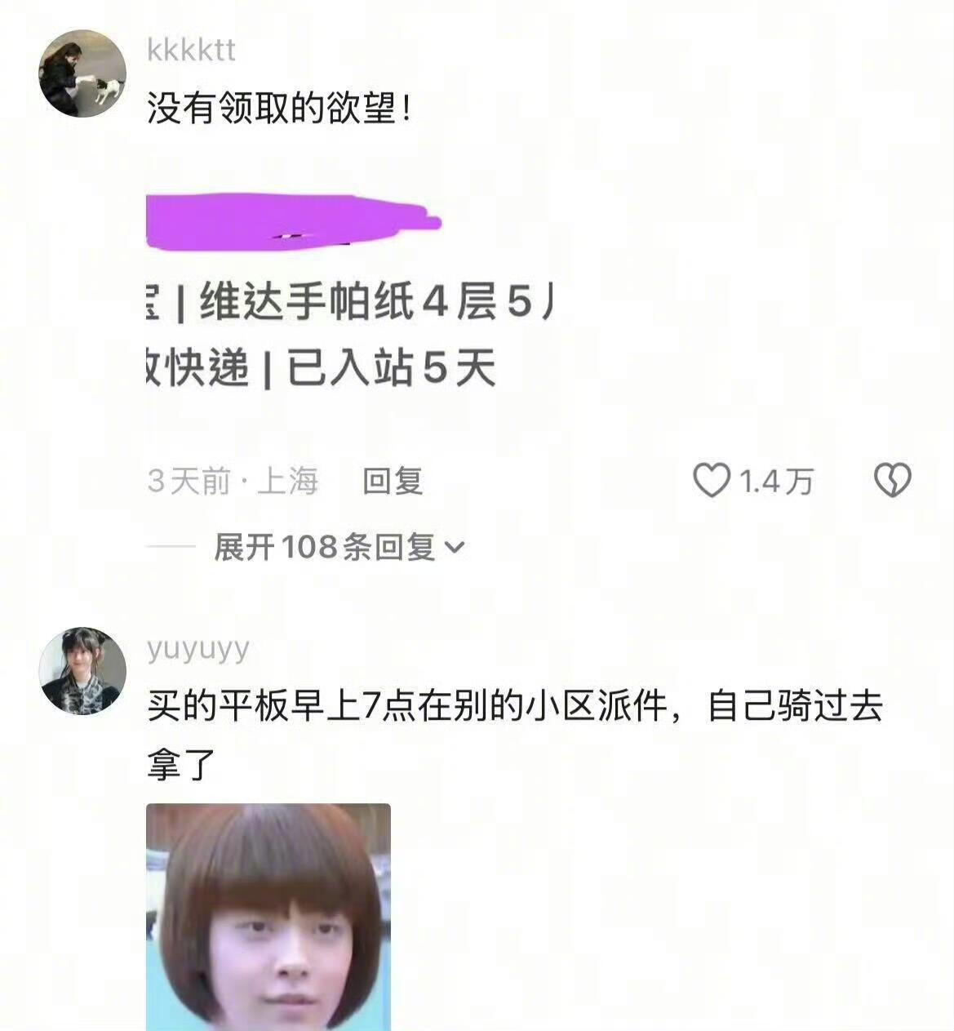Open kkkktt's profile avatar
This screenshot has width=954, height=1031.
82,73
